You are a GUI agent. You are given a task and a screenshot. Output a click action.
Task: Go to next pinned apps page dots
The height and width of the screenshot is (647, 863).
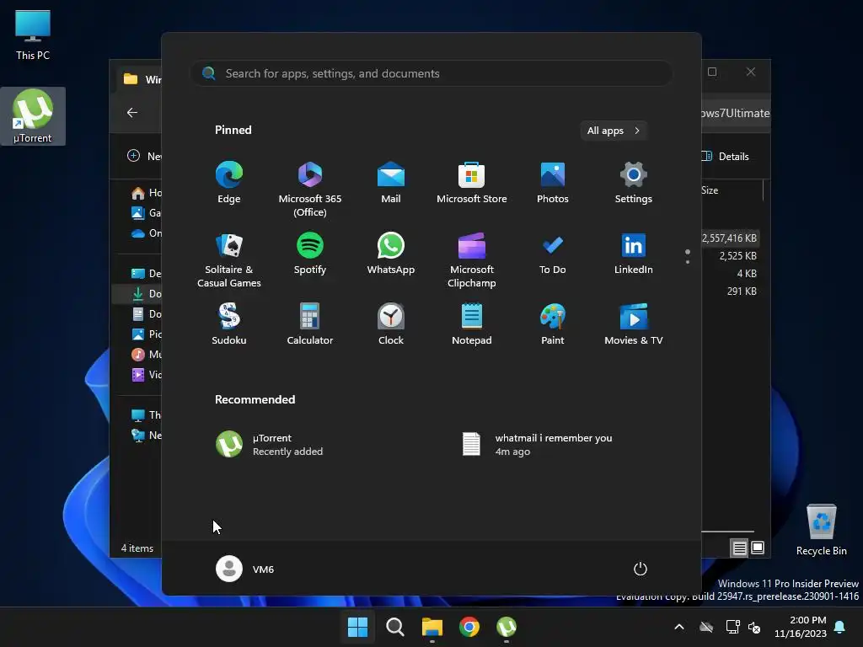(x=688, y=257)
